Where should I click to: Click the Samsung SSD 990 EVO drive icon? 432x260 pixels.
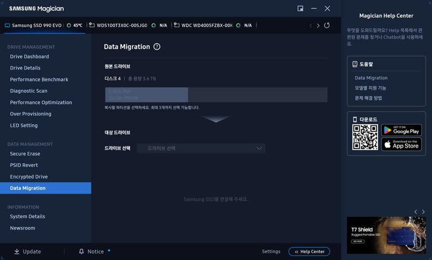[8, 25]
